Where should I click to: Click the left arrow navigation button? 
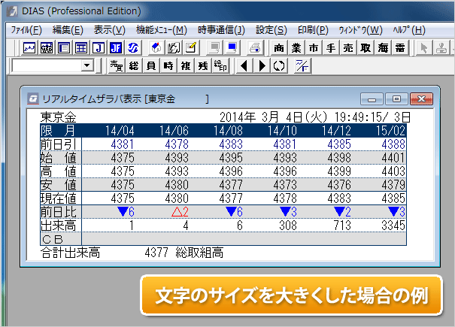coord(243,66)
